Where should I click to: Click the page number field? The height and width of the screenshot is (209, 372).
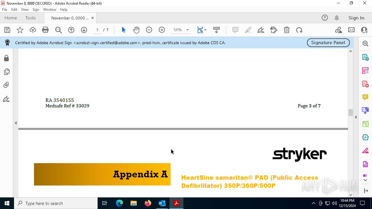[x=97, y=30]
